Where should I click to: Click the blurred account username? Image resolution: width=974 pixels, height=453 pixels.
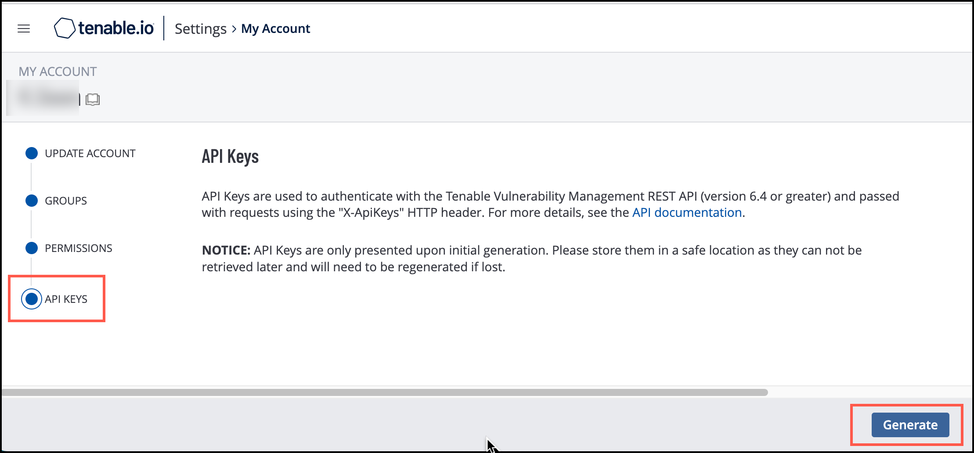coord(46,99)
